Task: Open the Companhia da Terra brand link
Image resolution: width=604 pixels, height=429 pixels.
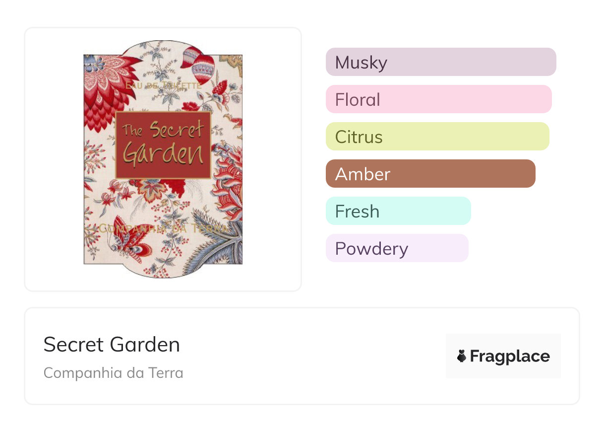Action: pyautogui.click(x=113, y=373)
